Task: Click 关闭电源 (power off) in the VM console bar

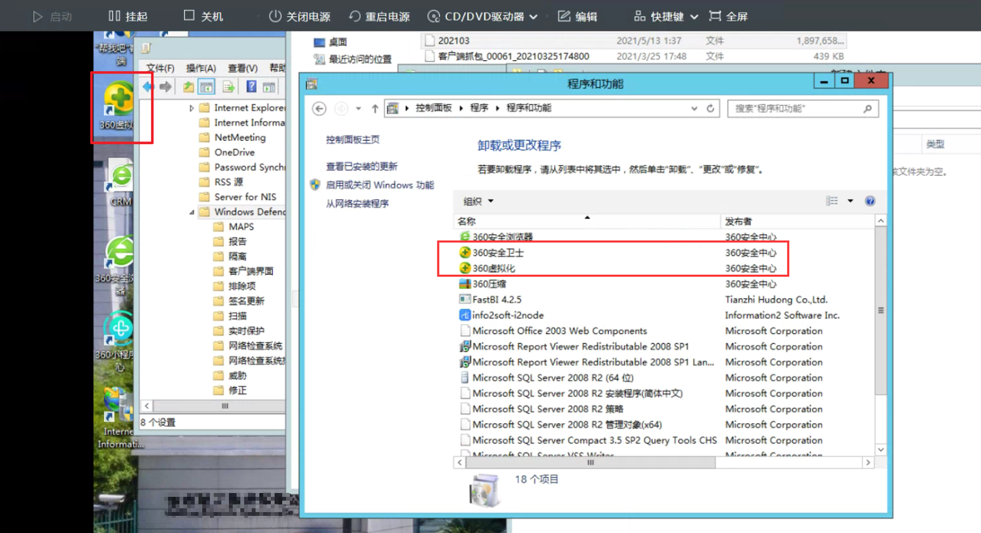Action: pyautogui.click(x=299, y=16)
